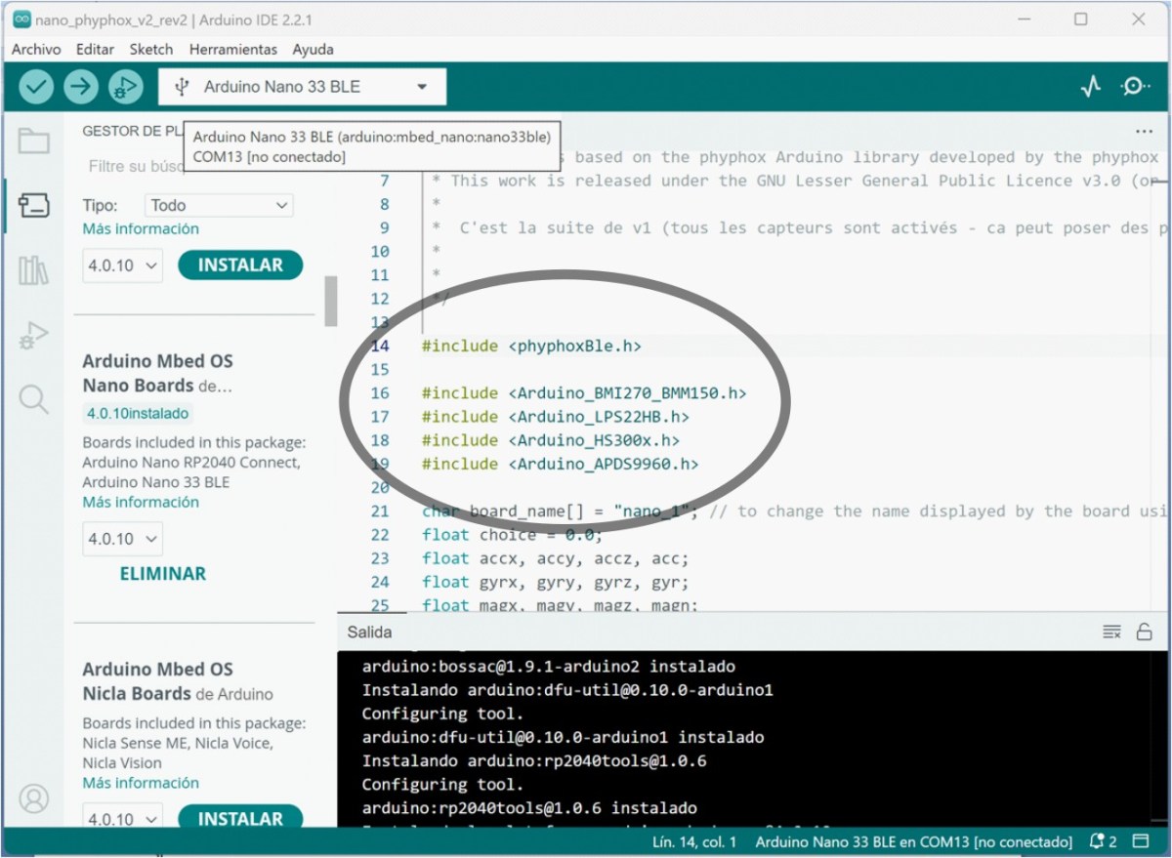Click the boards search filter field
The height and width of the screenshot is (858, 1172).
(x=135, y=167)
